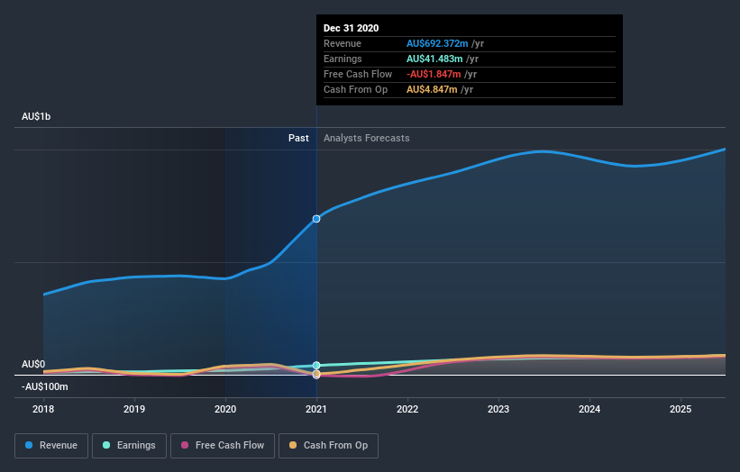740x472 pixels.
Task: Click the Dec 31 2020 tooltip heading
Action: (x=352, y=28)
